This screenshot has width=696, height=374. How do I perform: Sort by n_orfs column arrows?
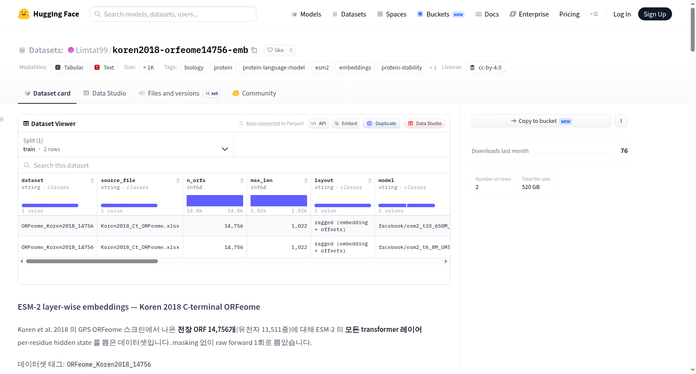pos(242,180)
